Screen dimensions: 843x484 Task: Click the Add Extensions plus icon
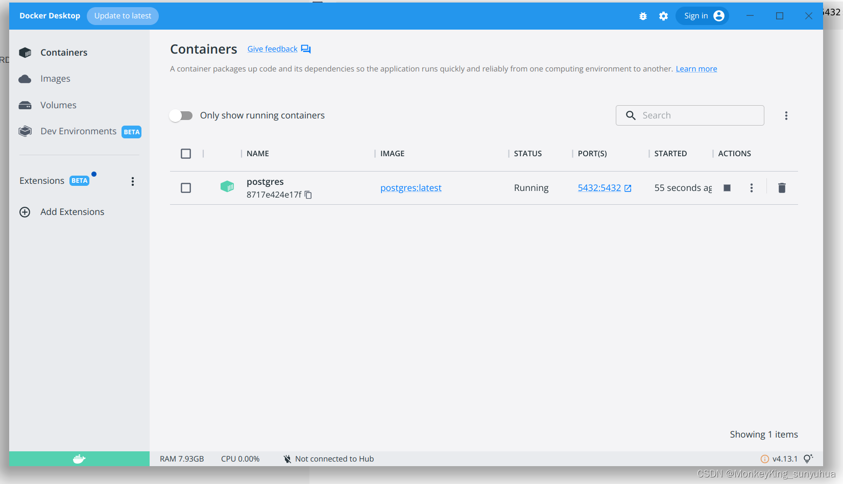point(25,212)
